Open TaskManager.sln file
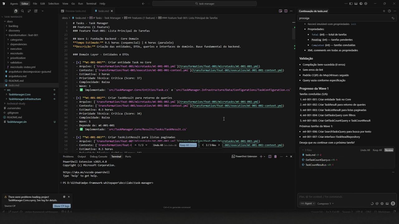 point(17,122)
